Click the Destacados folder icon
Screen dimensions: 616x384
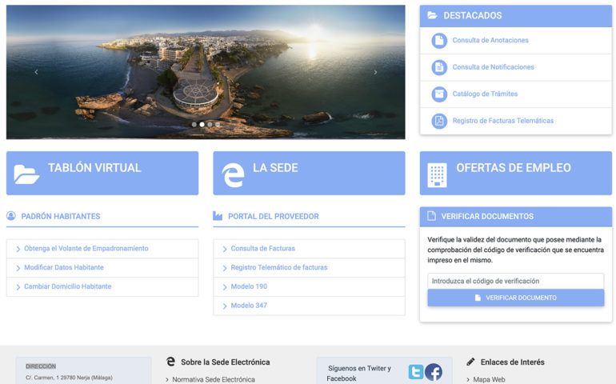432,15
